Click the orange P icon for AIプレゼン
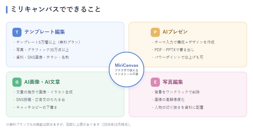 click(155, 32)
